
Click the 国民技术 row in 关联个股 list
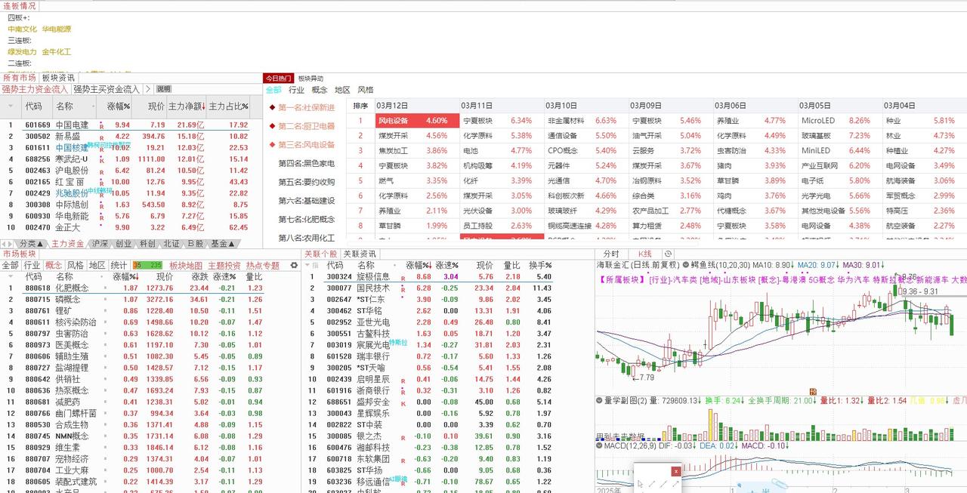click(x=431, y=288)
